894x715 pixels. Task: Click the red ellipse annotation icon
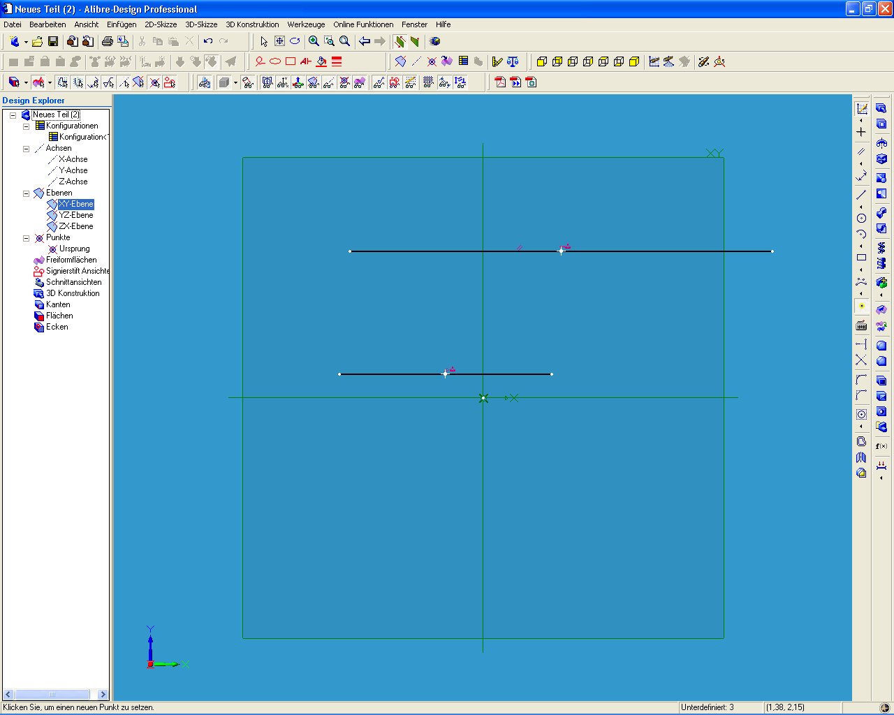pyautogui.click(x=275, y=62)
